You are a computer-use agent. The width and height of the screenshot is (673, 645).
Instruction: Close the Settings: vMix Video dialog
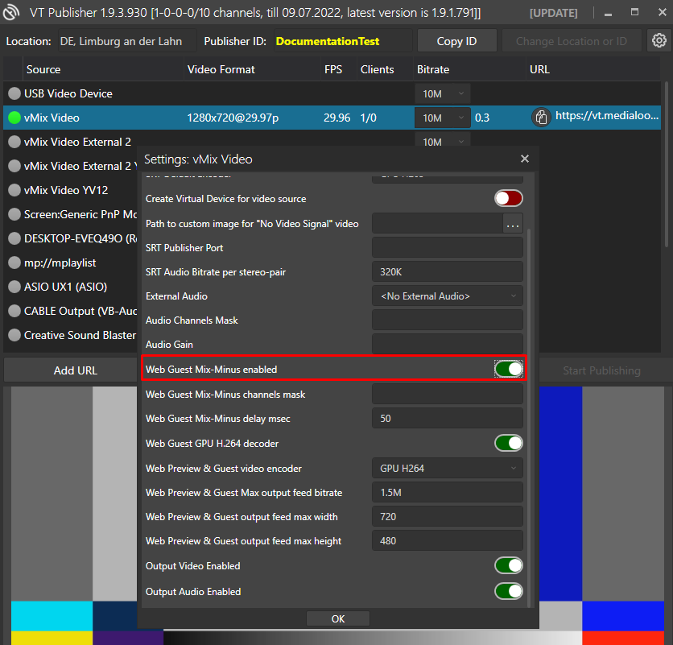[525, 159]
